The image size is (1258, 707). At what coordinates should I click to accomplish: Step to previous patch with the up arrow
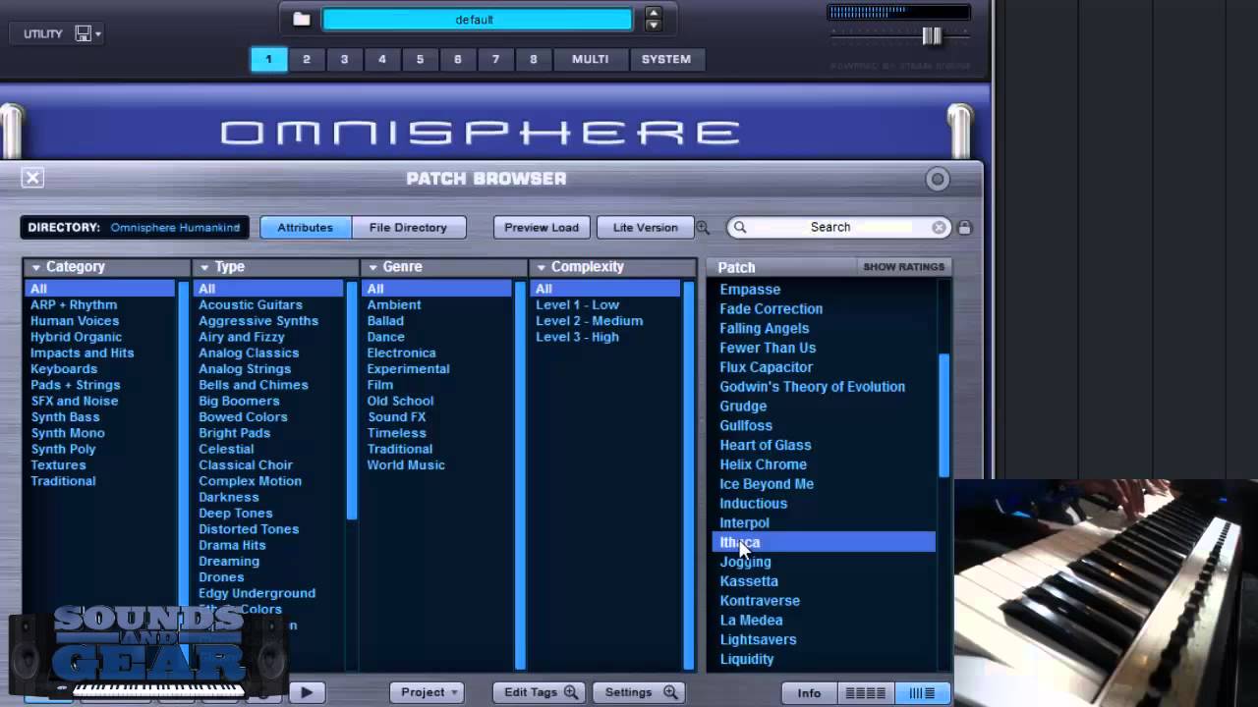(654, 13)
